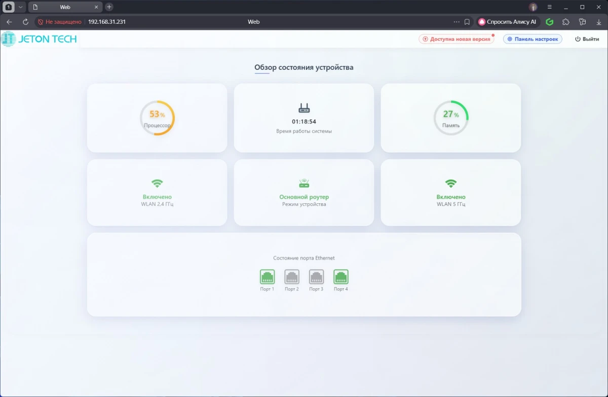The width and height of the screenshot is (608, 397).
Task: Click the Не защищено shield icon
Action: (x=40, y=22)
